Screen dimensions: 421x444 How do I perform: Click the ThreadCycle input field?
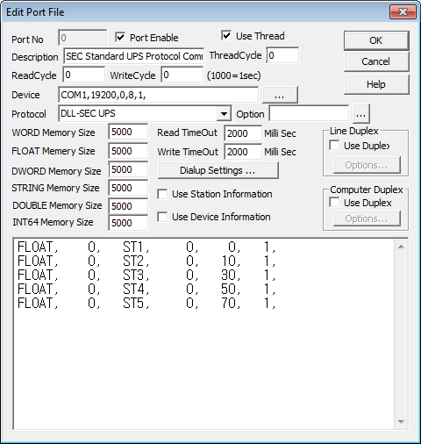282,55
